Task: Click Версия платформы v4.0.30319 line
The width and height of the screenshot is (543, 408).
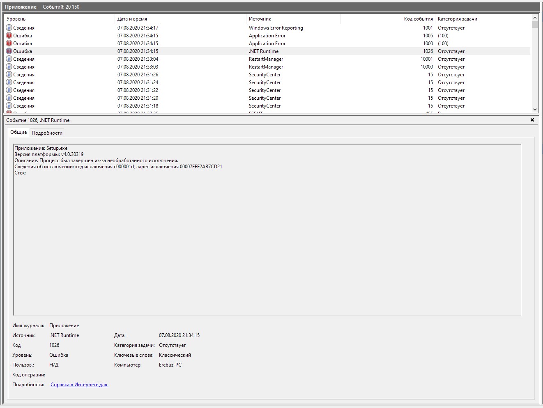Action: click(x=49, y=154)
